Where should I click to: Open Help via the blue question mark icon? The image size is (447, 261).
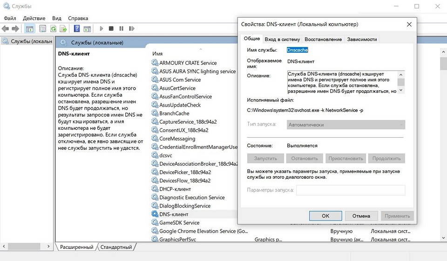click(x=76, y=28)
